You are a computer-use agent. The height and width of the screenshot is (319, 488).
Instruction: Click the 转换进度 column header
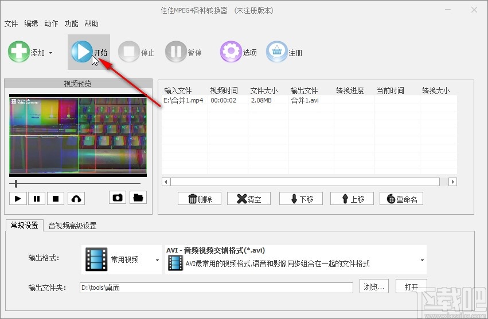(350, 90)
